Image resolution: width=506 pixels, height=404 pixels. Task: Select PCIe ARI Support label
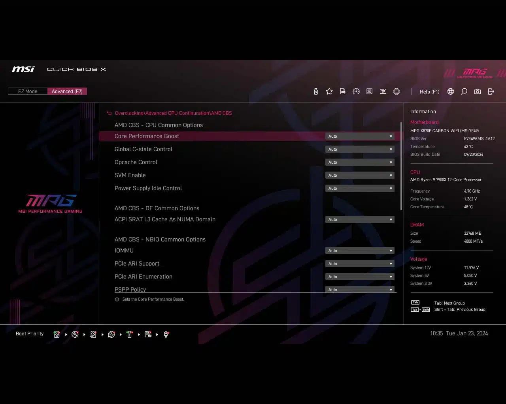coord(137,264)
